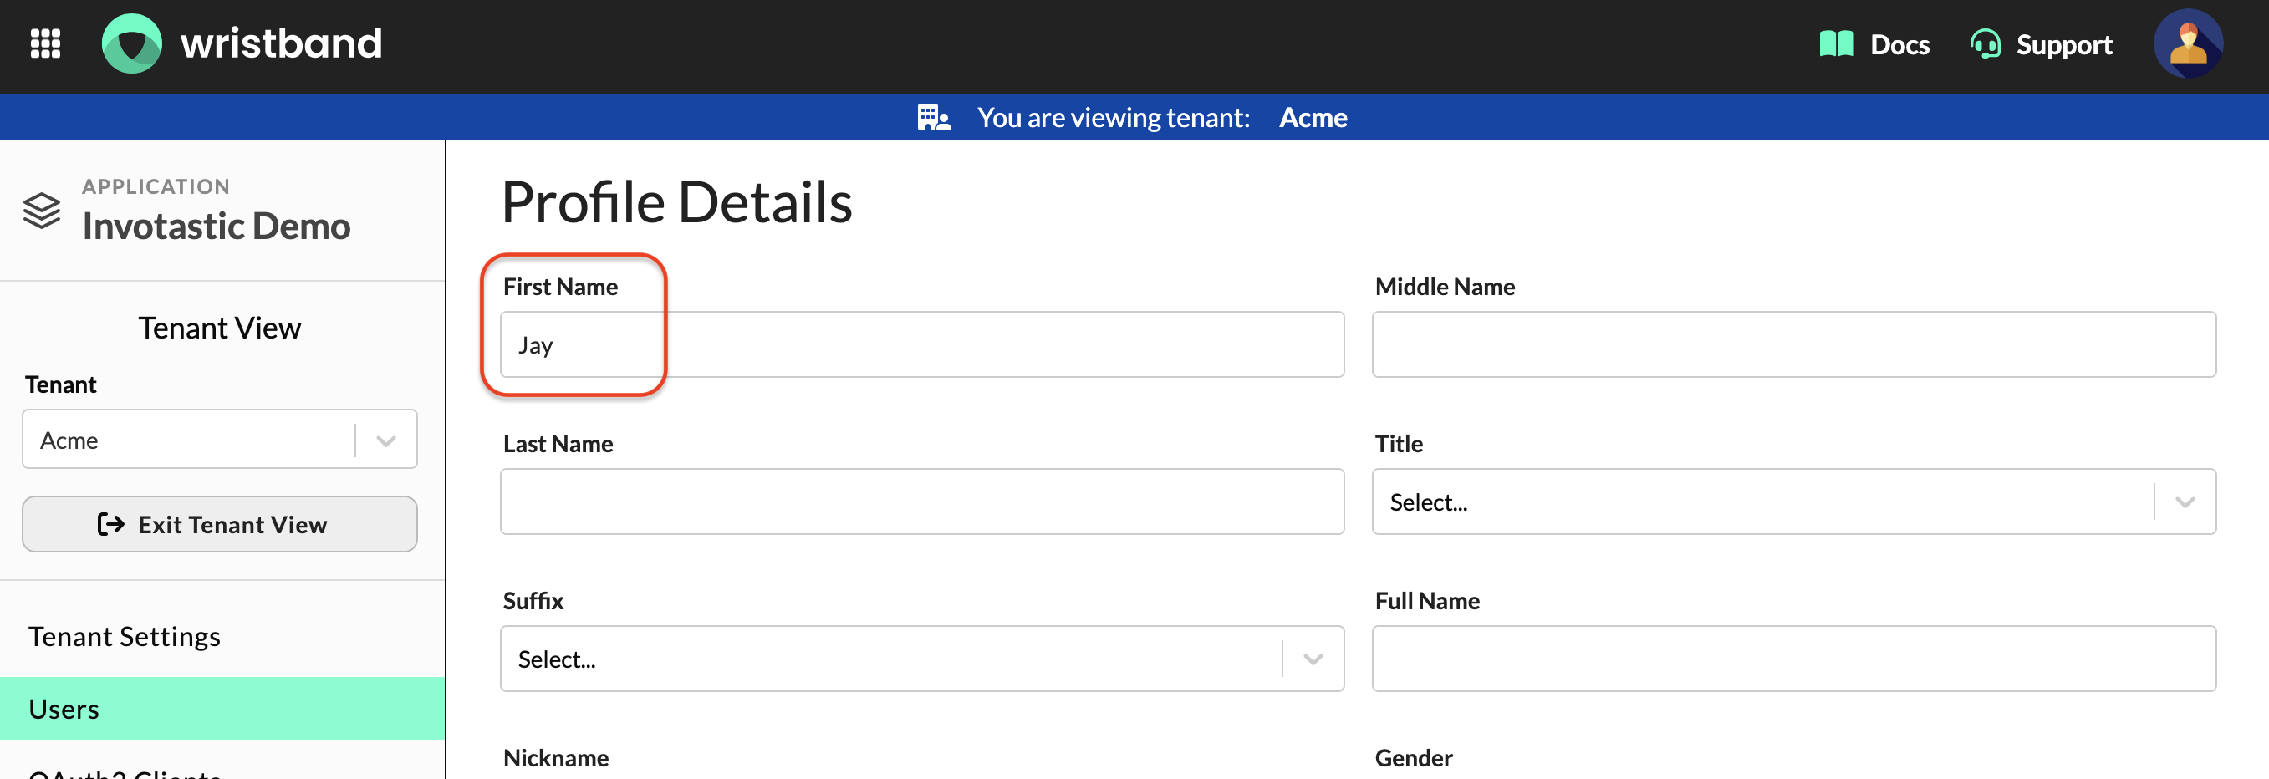This screenshot has width=2269, height=779.
Task: Click the Tenant View heading
Action: [x=220, y=328]
